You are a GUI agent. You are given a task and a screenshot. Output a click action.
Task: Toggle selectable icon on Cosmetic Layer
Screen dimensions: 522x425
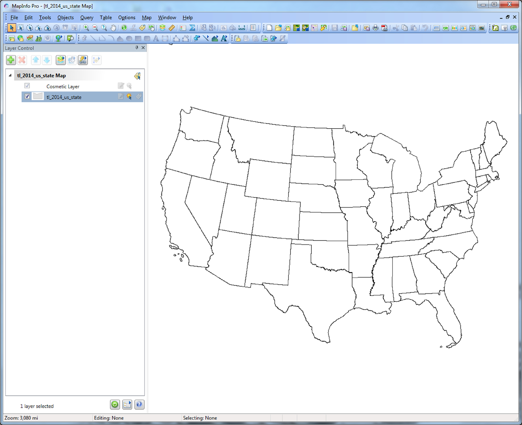129,86
